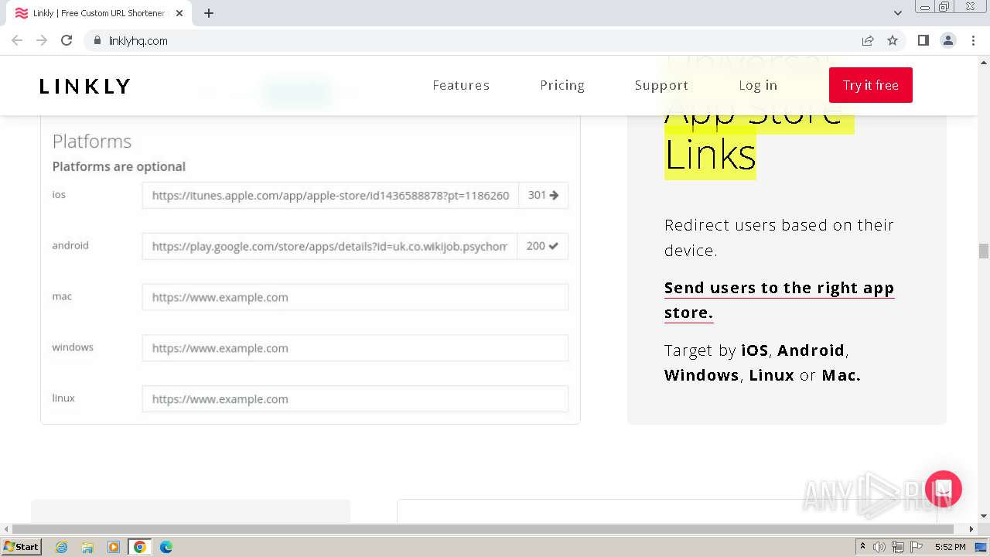Viewport: 990px width, 557px height.
Task: Click the scroll down arrow
Action: 983,515
